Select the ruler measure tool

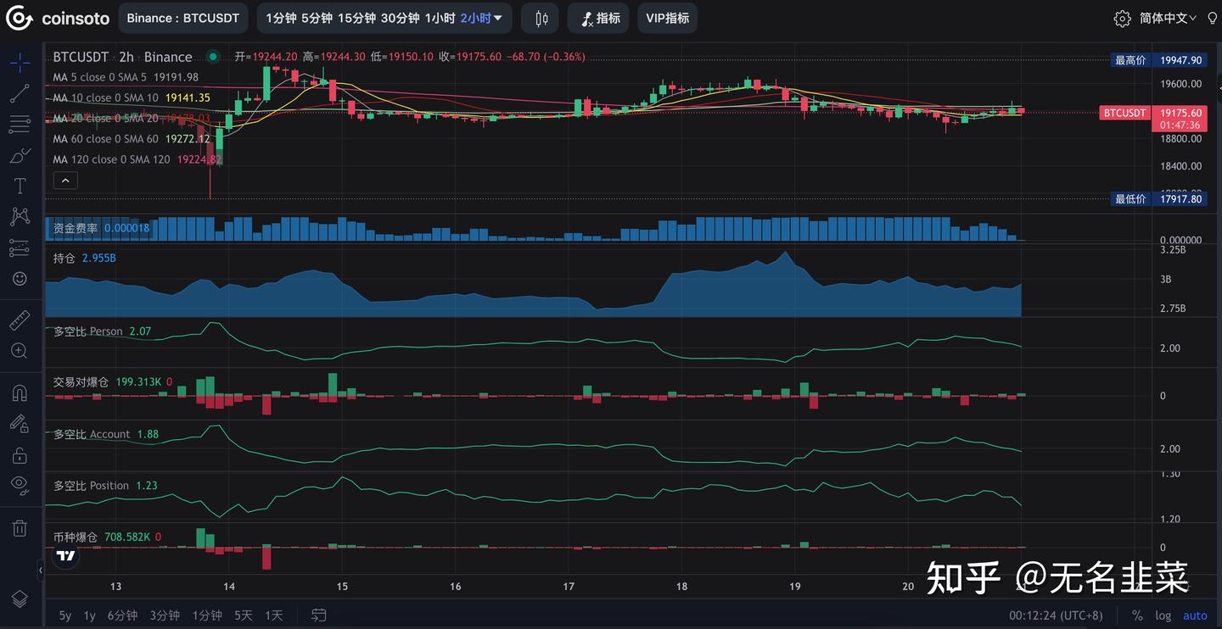(20, 320)
